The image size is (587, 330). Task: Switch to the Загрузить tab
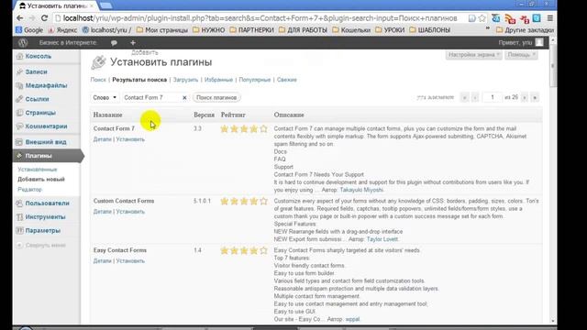tap(185, 80)
